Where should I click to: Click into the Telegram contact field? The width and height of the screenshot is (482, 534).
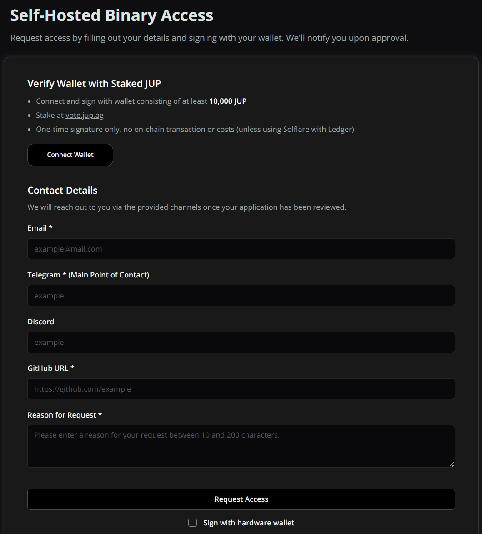[x=241, y=296]
